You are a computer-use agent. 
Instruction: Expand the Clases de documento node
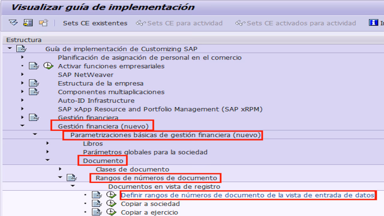point(60,169)
